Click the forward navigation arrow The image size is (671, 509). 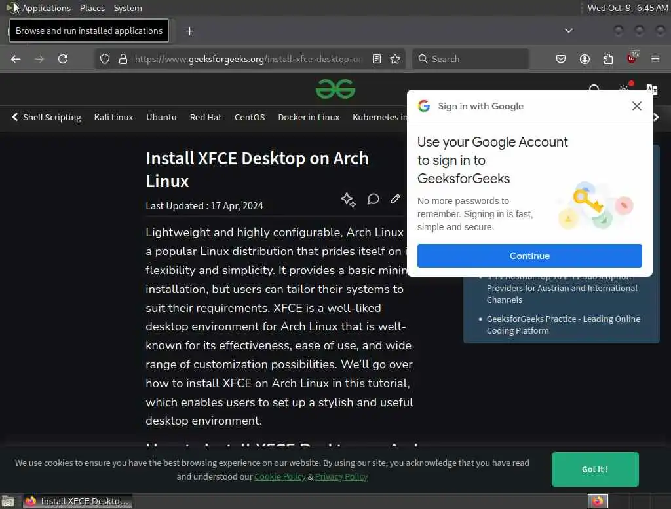[x=39, y=59]
